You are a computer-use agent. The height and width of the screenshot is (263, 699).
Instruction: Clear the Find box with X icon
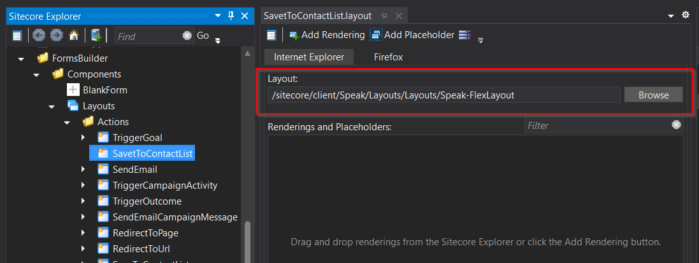[x=187, y=36]
